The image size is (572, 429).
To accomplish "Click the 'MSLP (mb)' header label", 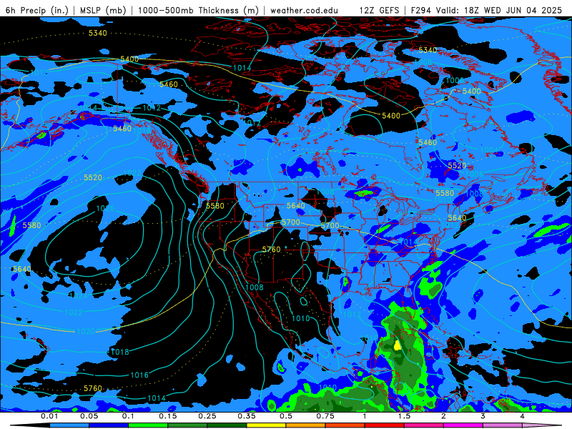I will coord(103,10).
